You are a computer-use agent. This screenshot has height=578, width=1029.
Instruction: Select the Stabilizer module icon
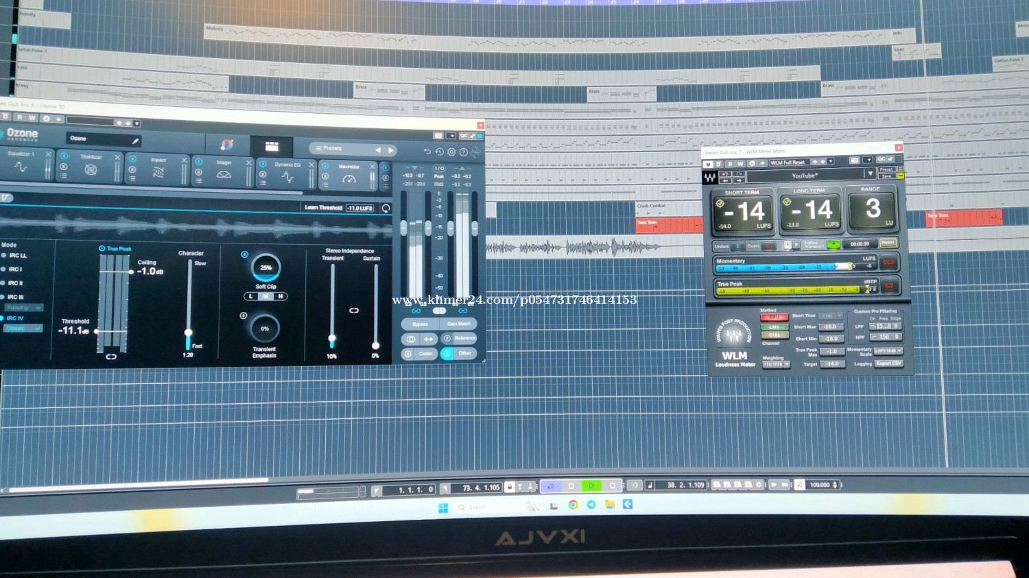[x=91, y=170]
